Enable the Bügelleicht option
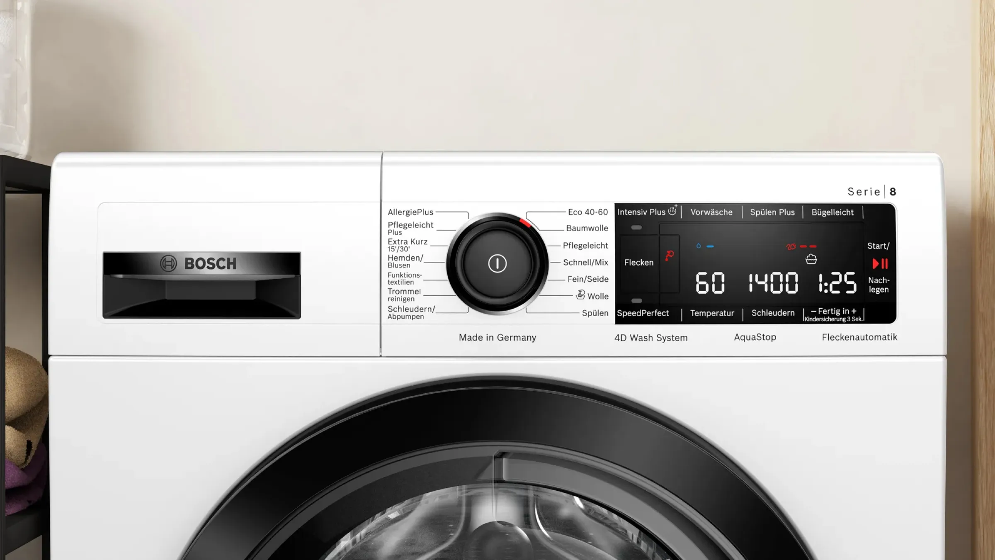This screenshot has height=560, width=995. tap(832, 212)
